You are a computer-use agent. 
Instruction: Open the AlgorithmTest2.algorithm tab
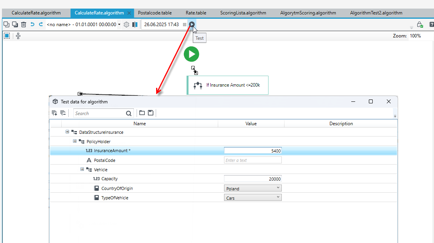(x=376, y=13)
